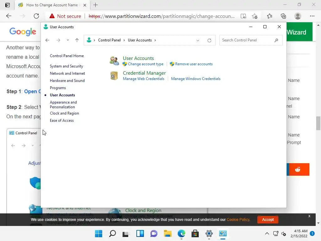
Task: Open Control Panel Home
Action: [67, 56]
